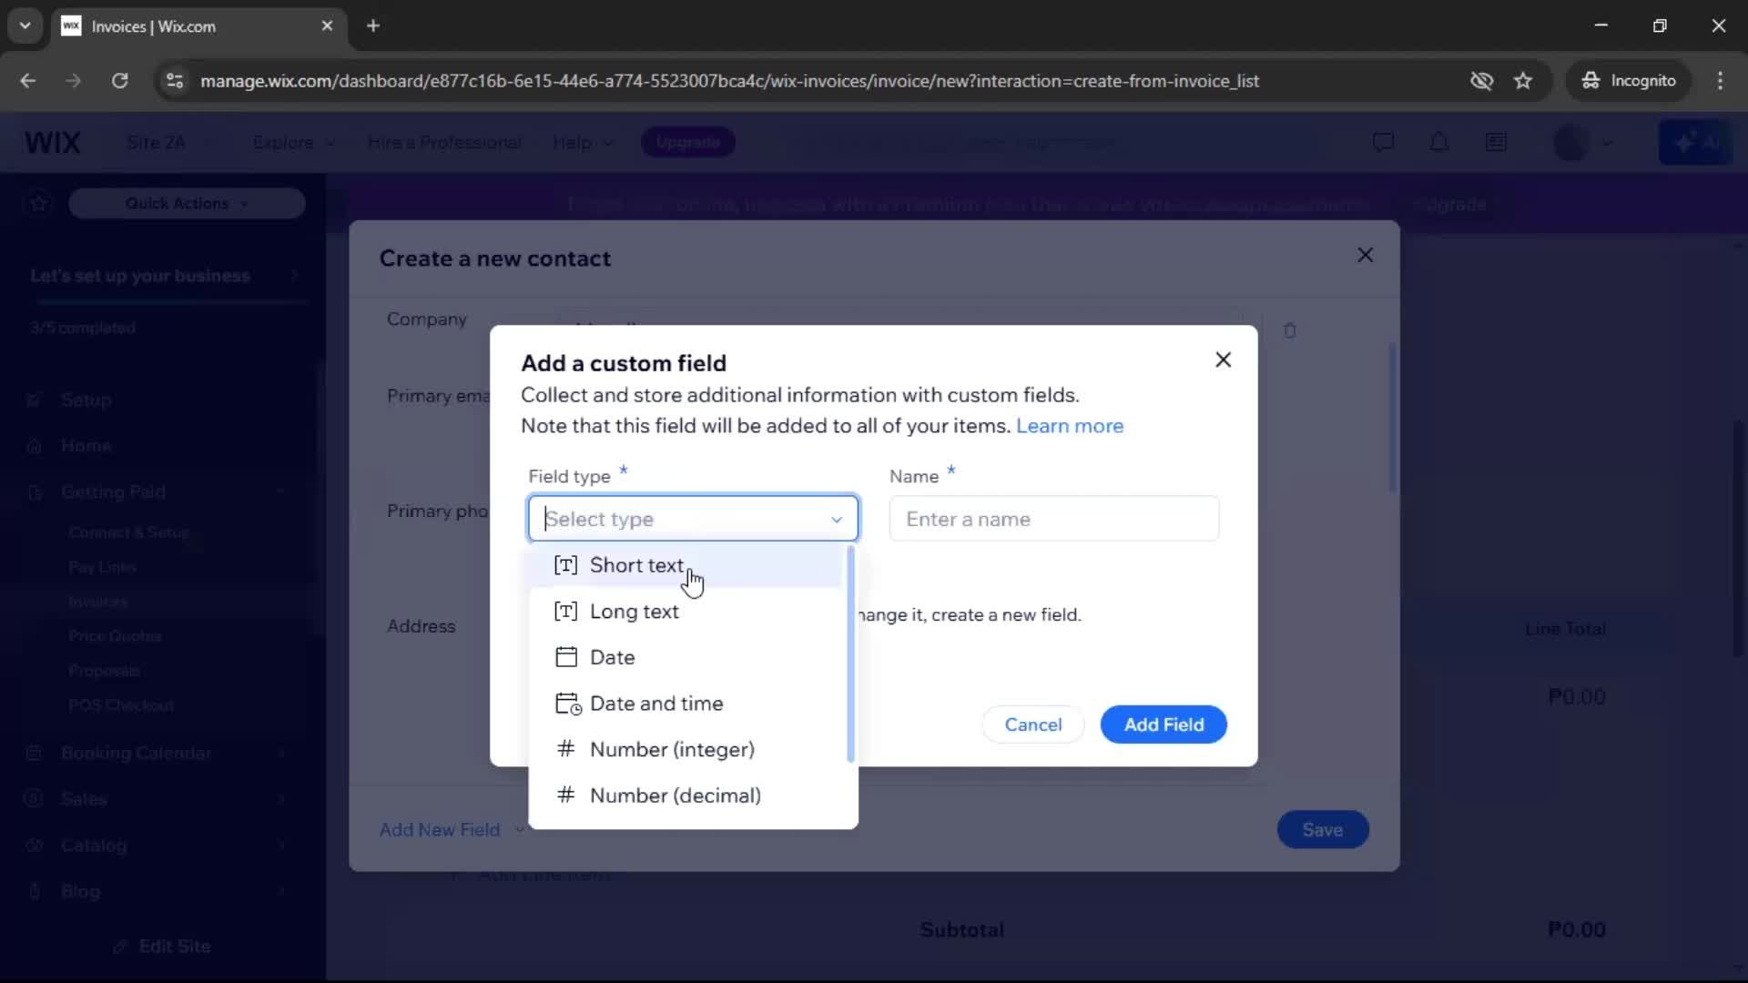Click the hash icon for Number (integer)
This screenshot has height=983, width=1748.
(565, 749)
